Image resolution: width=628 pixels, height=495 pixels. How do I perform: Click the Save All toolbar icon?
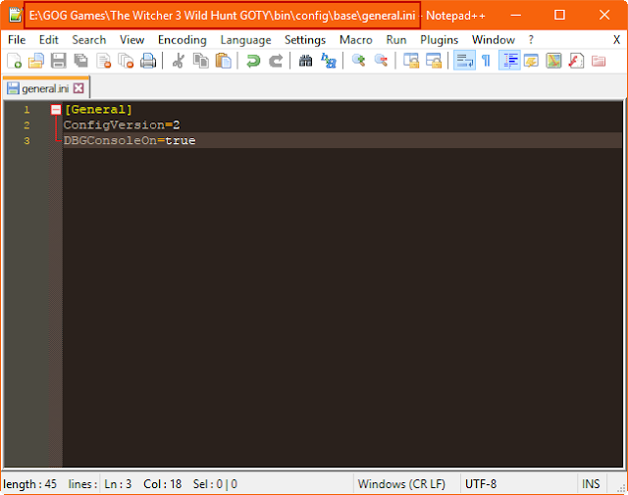coord(80,61)
